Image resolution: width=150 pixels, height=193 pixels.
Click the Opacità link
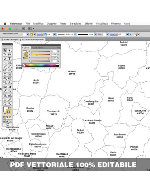point(113,34)
